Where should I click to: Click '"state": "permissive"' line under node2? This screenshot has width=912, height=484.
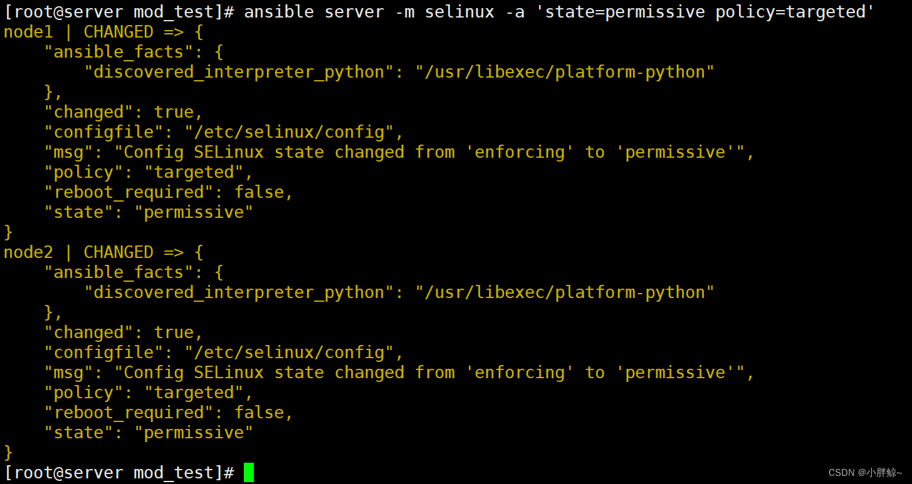149,433
